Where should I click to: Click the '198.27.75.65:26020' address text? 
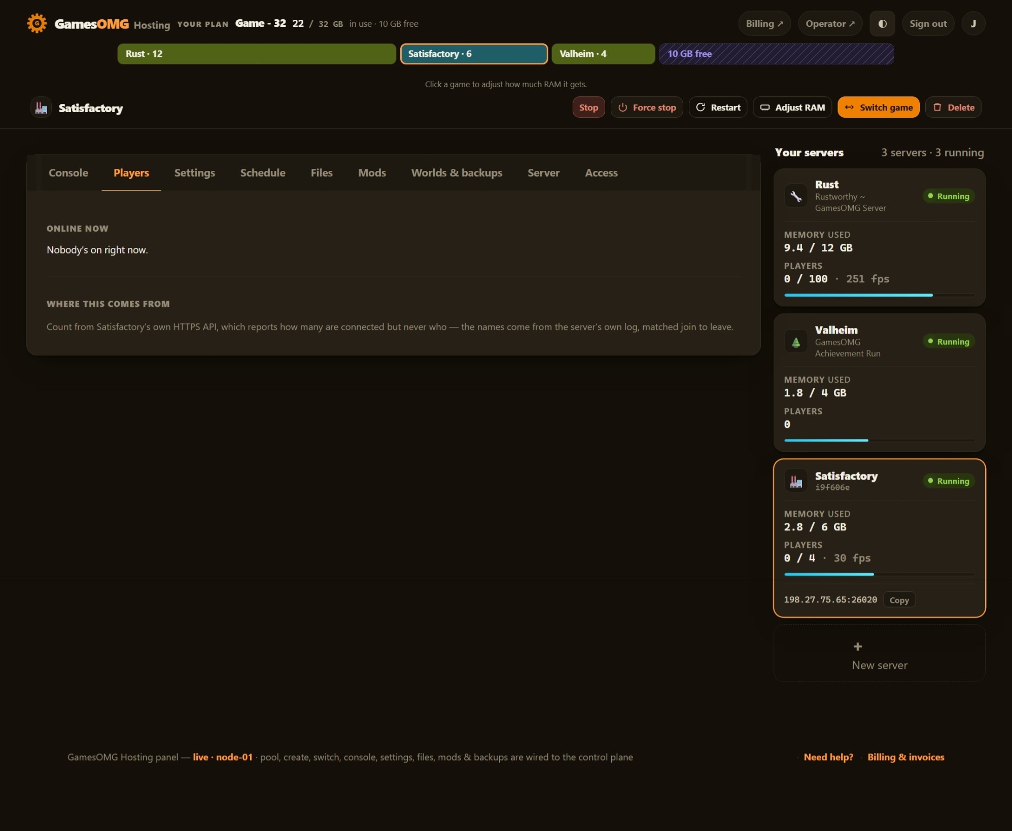(x=830, y=600)
